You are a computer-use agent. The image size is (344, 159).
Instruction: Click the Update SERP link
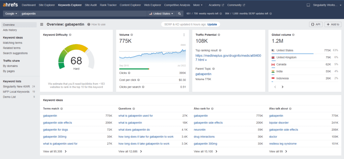[212, 24]
